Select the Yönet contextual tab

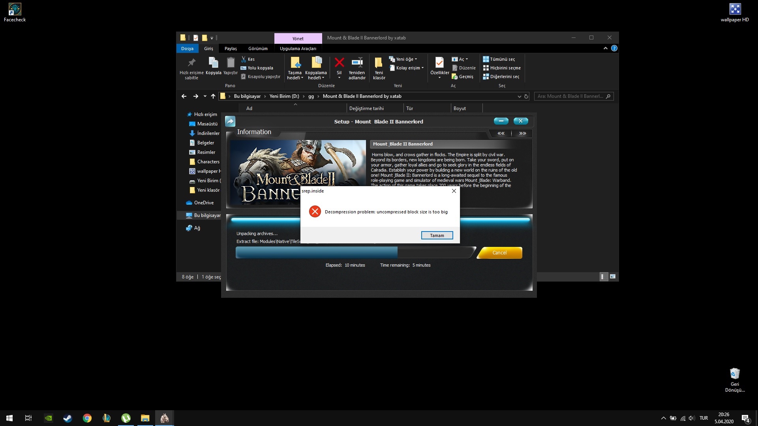click(x=298, y=38)
